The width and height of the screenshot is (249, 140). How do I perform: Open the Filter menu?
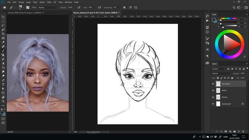tap(49, 2)
